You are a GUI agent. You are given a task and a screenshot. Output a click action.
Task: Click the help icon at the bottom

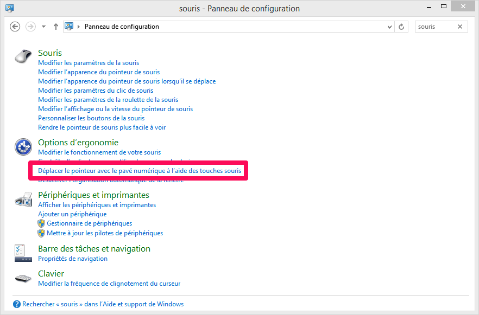click(x=17, y=304)
